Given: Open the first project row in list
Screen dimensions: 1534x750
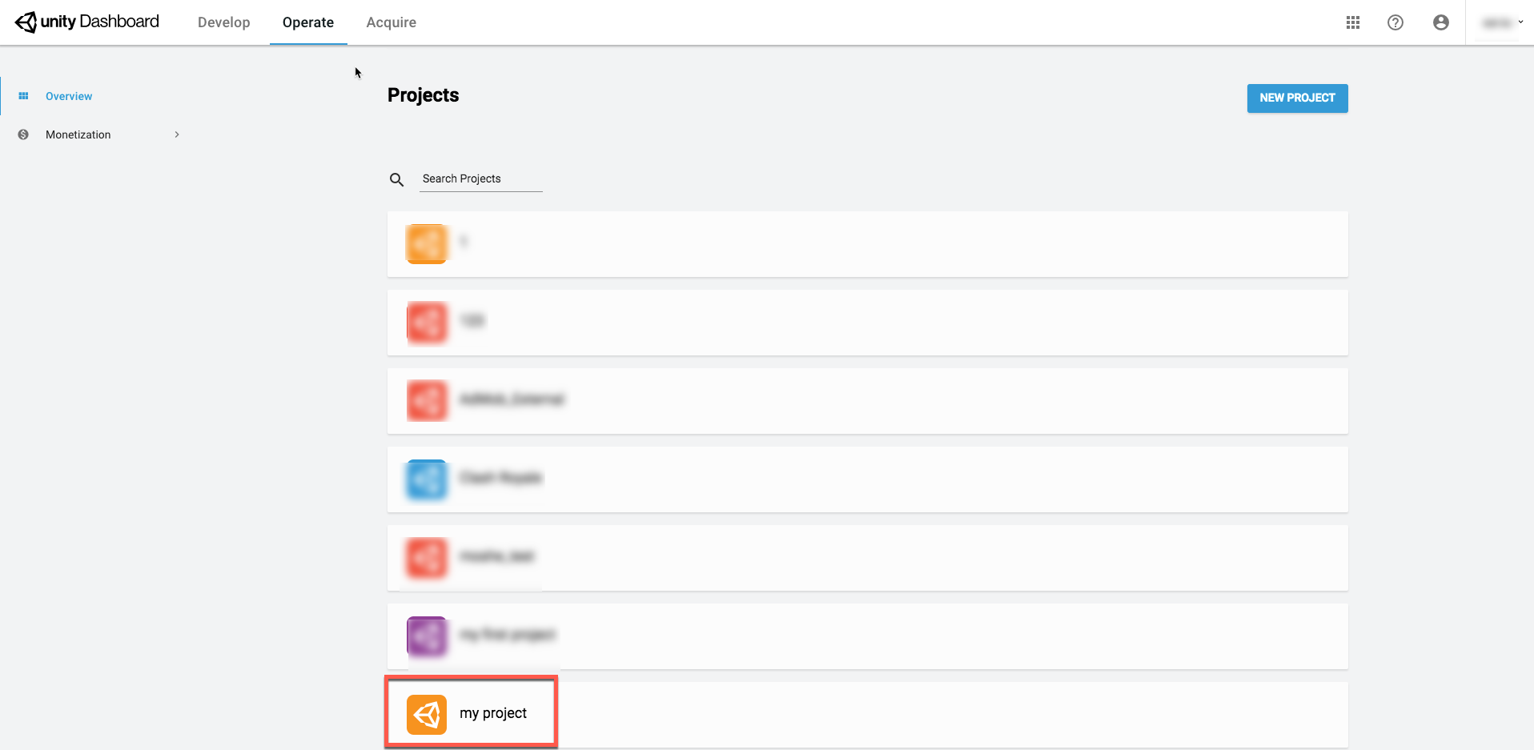Looking at the screenshot, I should click(x=867, y=244).
